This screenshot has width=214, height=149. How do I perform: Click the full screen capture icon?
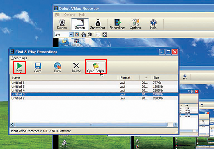pos(105,35)
